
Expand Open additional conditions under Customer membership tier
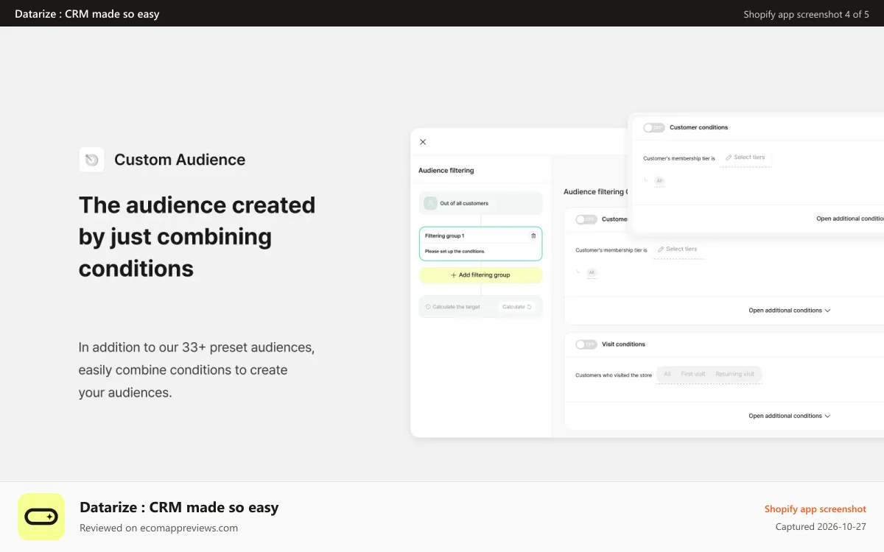790,311
